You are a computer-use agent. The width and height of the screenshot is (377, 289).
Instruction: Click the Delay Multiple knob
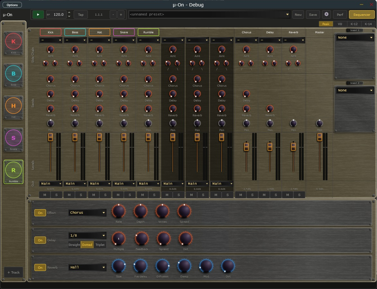coord(118,238)
